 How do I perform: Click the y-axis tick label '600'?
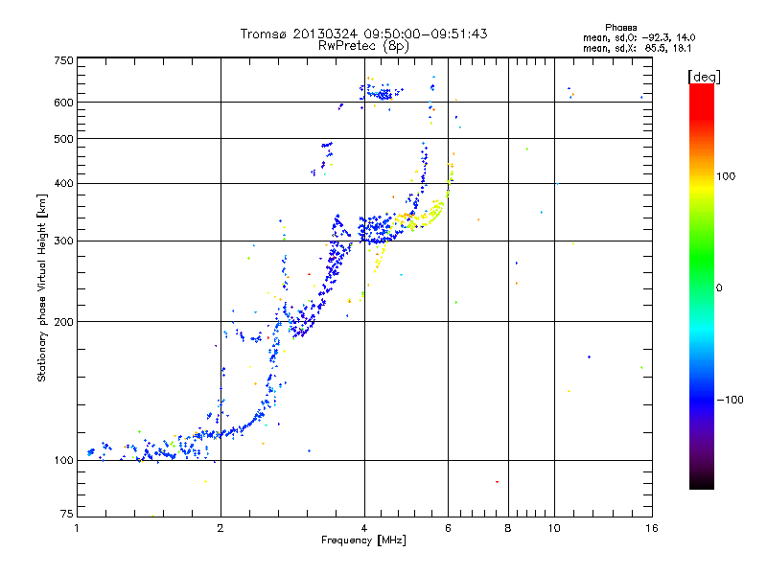click(63, 103)
